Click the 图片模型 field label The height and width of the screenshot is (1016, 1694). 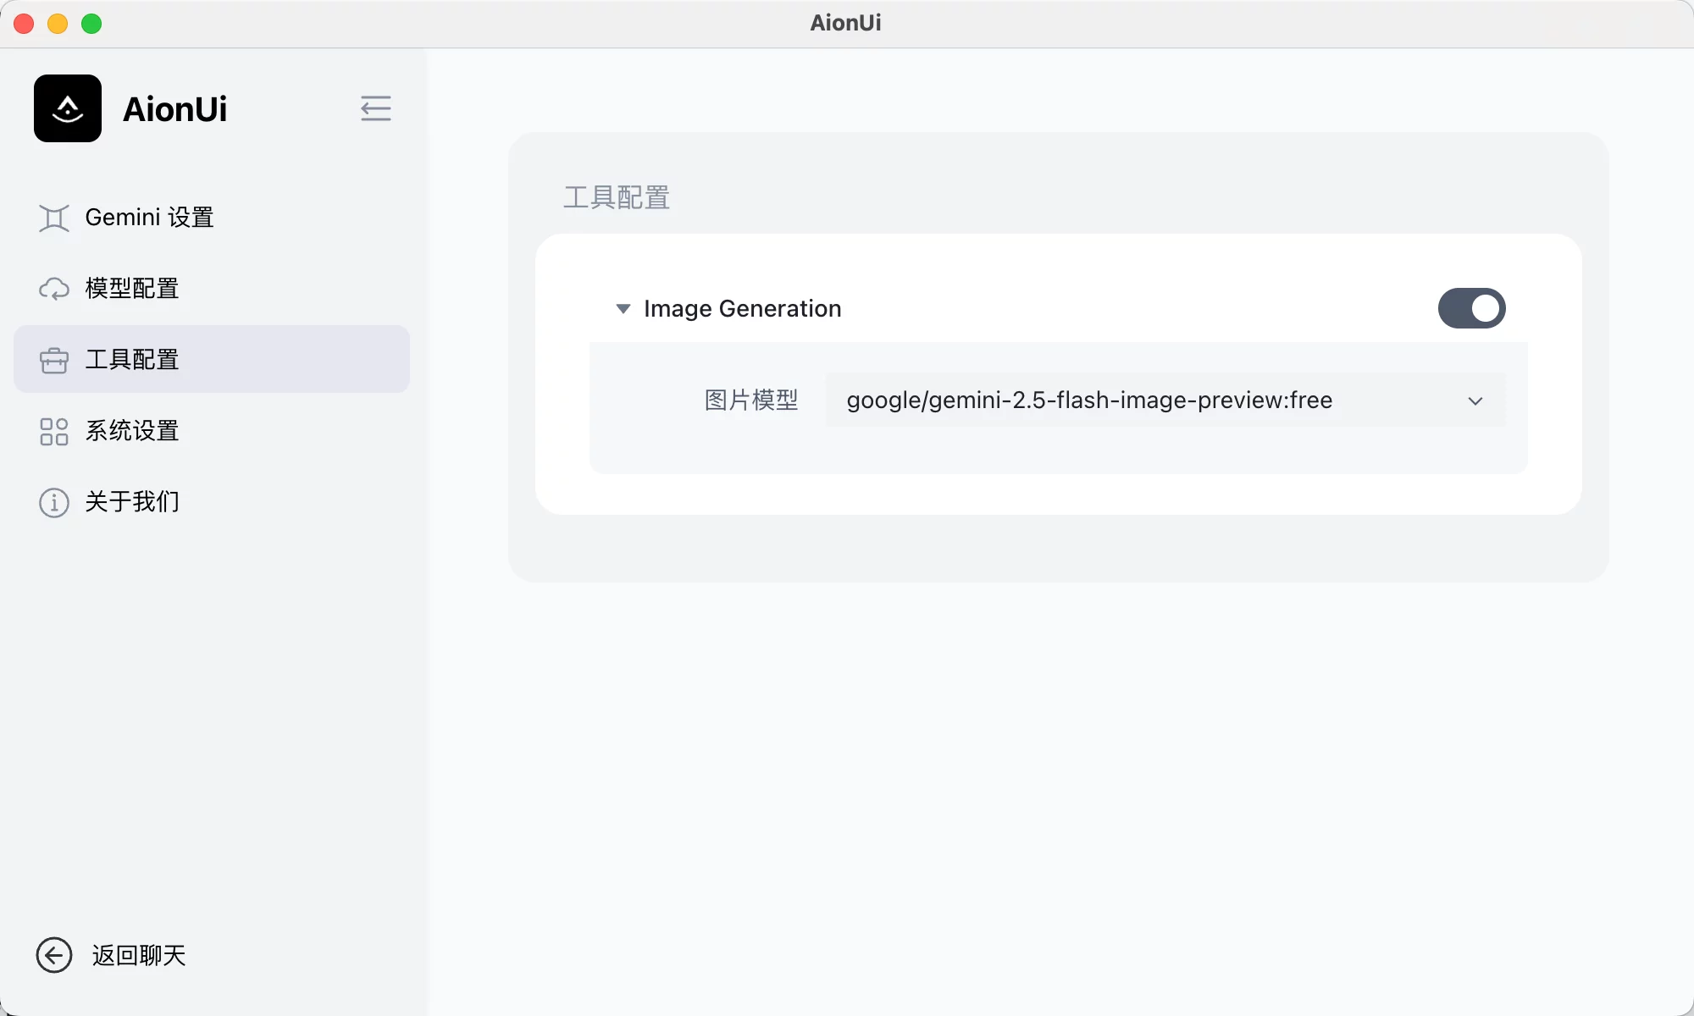(x=751, y=400)
